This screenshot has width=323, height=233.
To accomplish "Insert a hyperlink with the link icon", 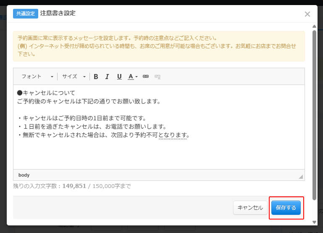I will click(146, 77).
